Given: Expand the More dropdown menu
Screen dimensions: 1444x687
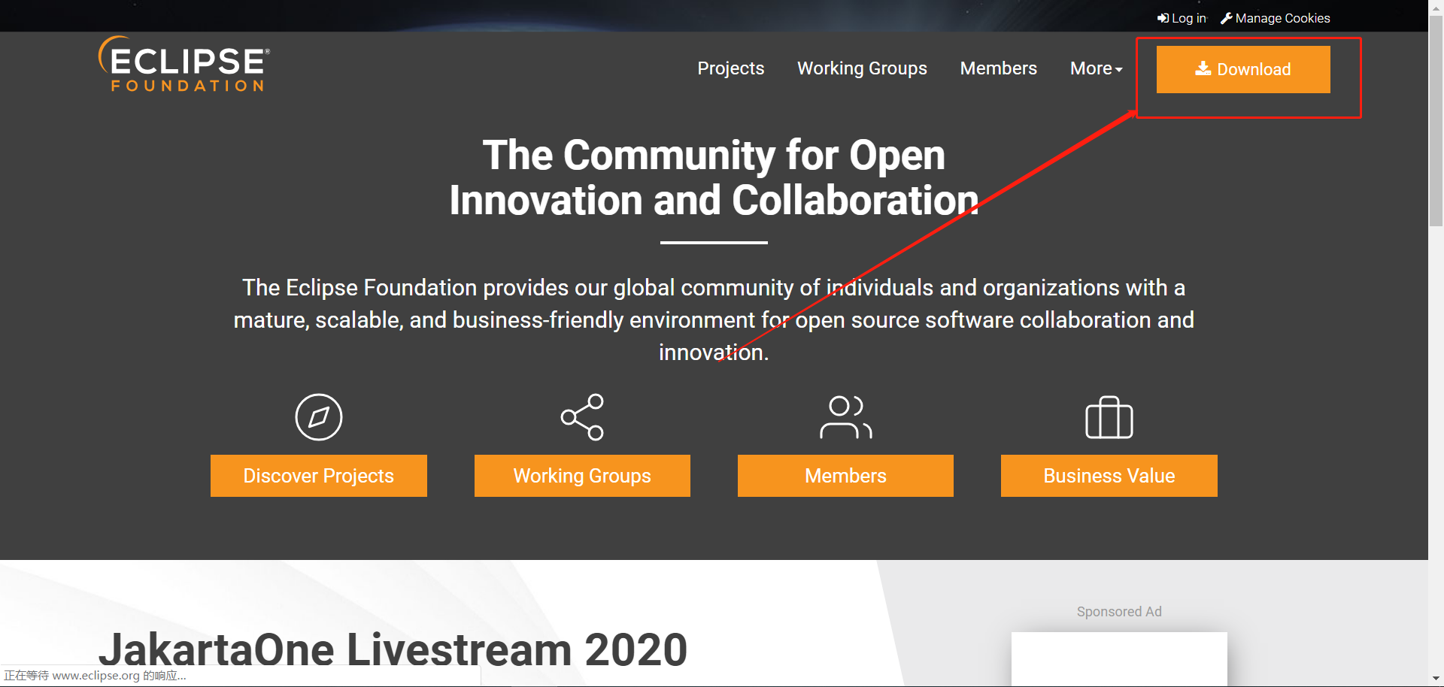Looking at the screenshot, I should coord(1096,68).
